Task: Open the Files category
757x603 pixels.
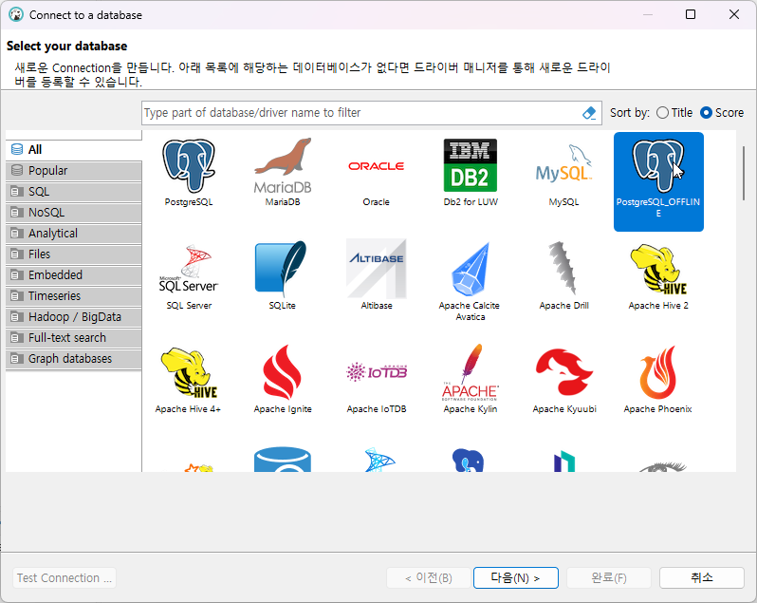Action: pyautogui.click(x=74, y=254)
